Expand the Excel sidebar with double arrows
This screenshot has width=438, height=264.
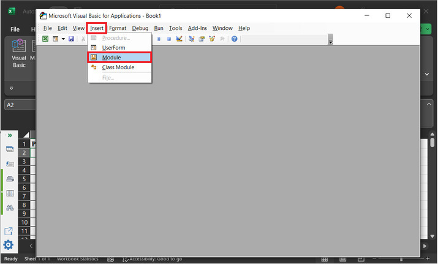[10, 135]
